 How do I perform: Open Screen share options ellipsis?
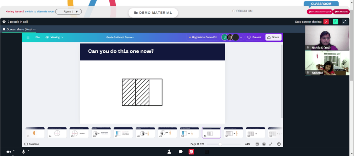tap(34, 29)
